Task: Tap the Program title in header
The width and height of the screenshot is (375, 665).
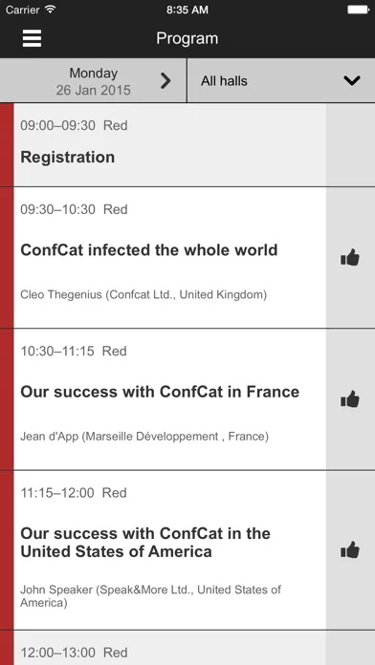Action: [x=187, y=38]
